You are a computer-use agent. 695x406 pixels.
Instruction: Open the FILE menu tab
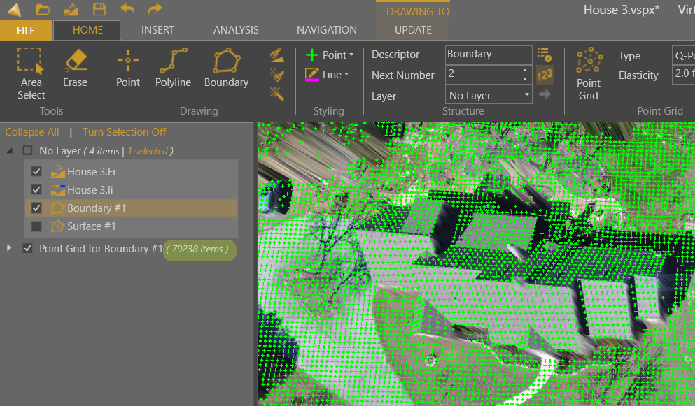point(26,31)
